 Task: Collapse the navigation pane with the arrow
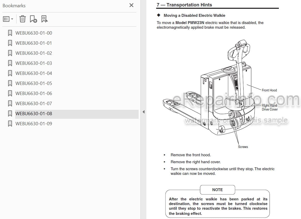click(143, 112)
